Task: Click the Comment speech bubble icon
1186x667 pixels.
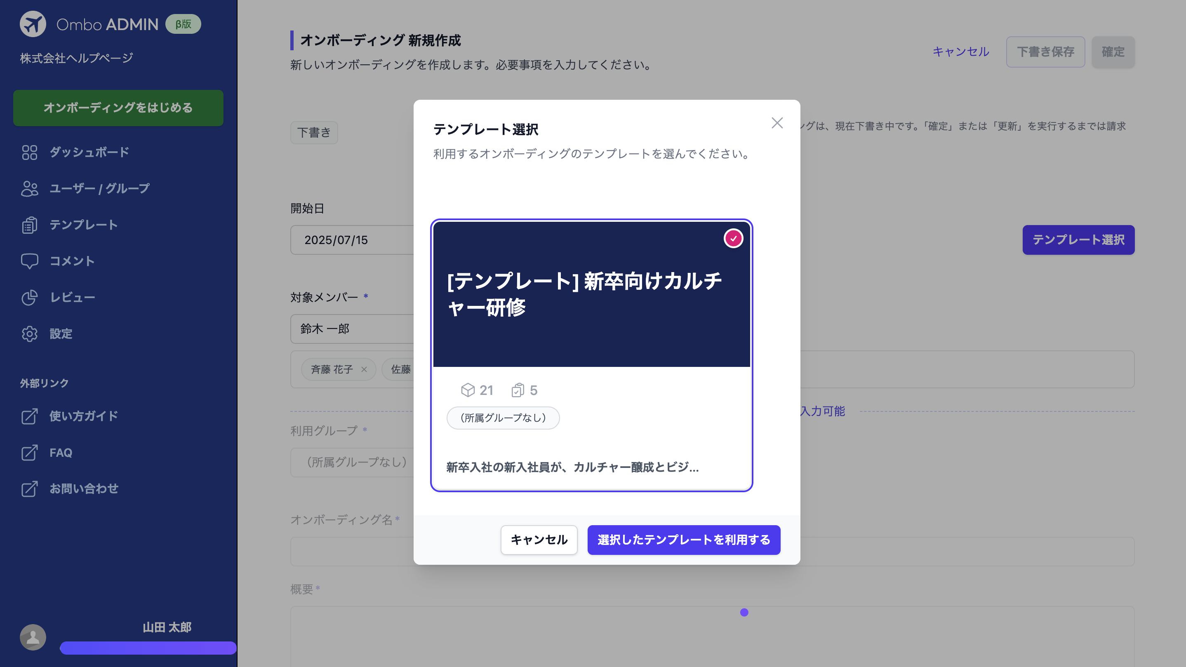Action: coord(29,261)
